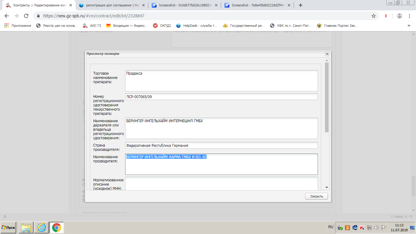Expand the hidden bookmarks chevron
Viewport: 416px width, 234px height.
pyautogui.click(x=409, y=26)
